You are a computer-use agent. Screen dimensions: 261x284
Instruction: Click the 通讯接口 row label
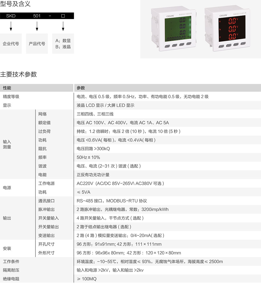[46, 201]
